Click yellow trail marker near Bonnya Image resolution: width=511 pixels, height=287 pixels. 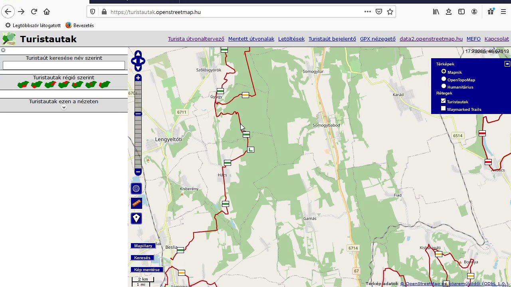[470, 276]
